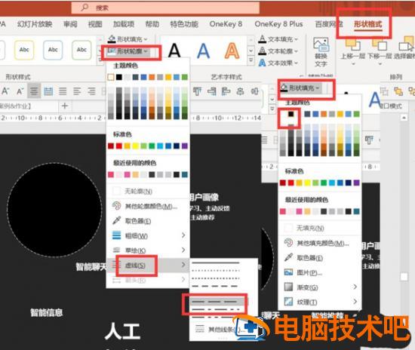Image resolution: width=415 pixels, height=350 pixels.
Task: Open 形状填充 dropdown in shape styles group
Action: click(x=128, y=39)
